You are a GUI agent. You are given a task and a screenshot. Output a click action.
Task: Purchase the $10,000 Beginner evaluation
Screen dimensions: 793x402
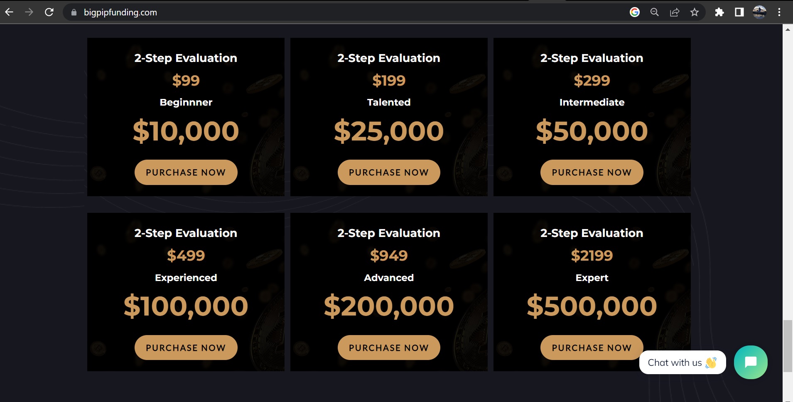[x=186, y=173]
